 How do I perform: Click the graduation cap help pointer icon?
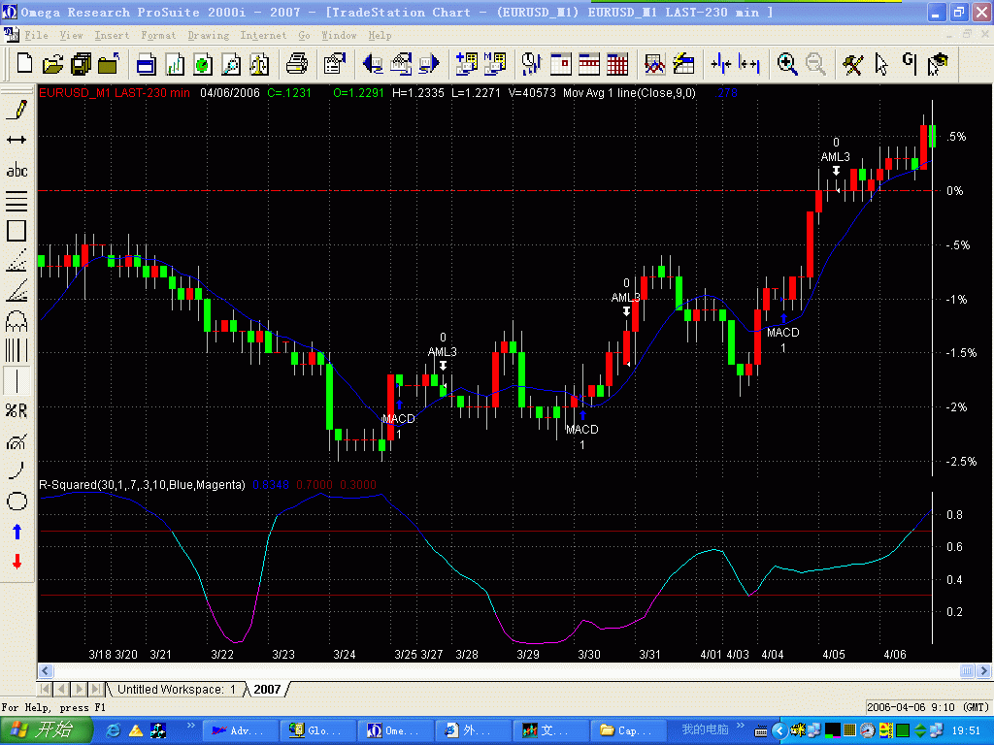(938, 63)
